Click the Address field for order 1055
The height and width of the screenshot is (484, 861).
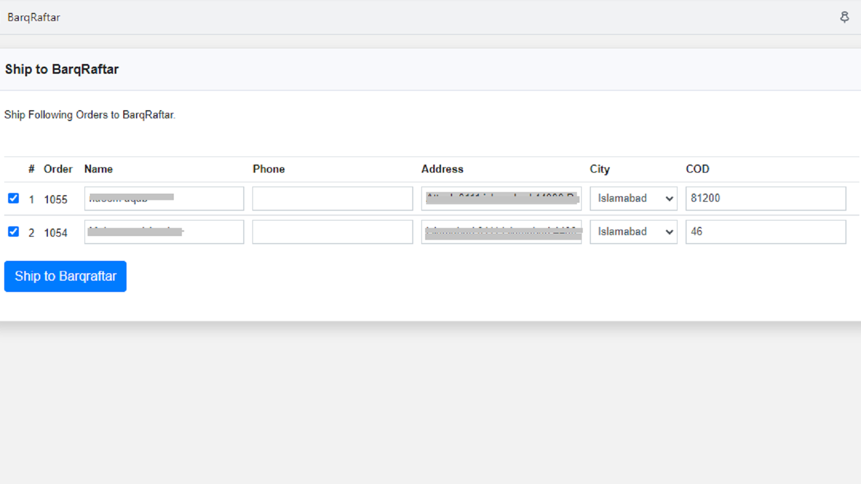502,198
